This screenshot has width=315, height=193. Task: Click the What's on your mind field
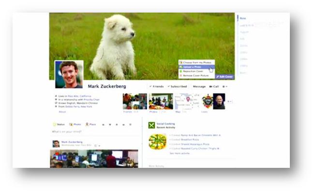tap(94, 132)
